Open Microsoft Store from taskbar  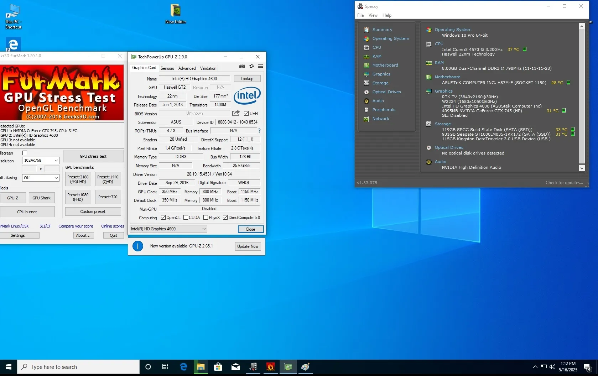pos(218,367)
